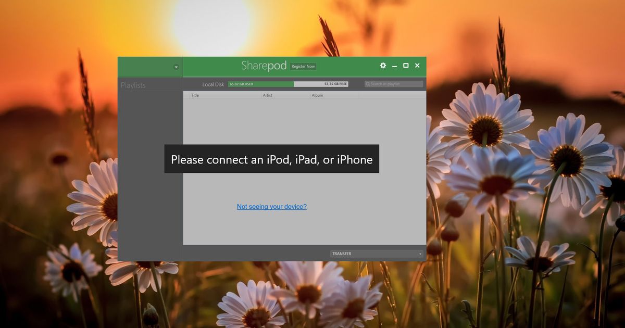Maximize the Sharepod window
The height and width of the screenshot is (328, 625).
[x=406, y=66]
